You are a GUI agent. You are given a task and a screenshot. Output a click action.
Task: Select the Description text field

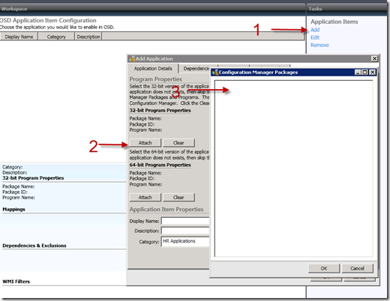(x=185, y=231)
